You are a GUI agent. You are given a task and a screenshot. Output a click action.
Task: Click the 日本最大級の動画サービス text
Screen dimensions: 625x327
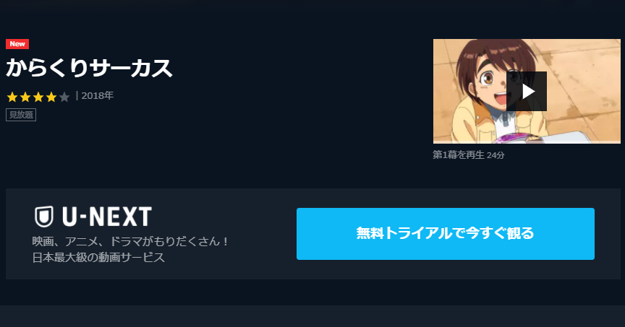[98, 258]
